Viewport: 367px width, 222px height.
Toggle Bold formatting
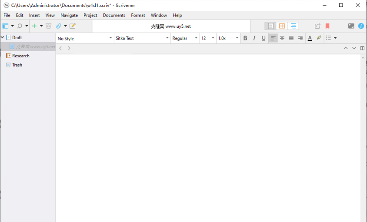click(x=245, y=38)
